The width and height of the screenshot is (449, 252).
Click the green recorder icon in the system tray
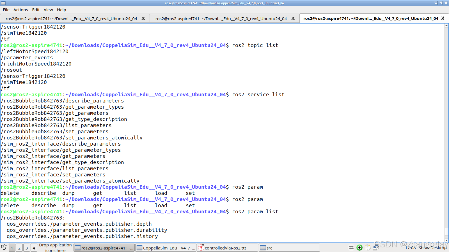359,248
